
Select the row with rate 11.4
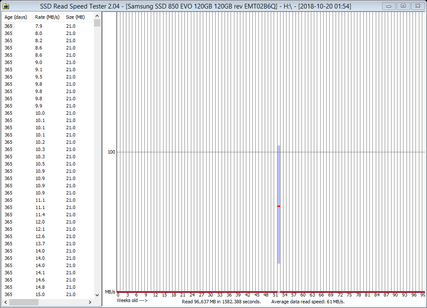[48, 215]
